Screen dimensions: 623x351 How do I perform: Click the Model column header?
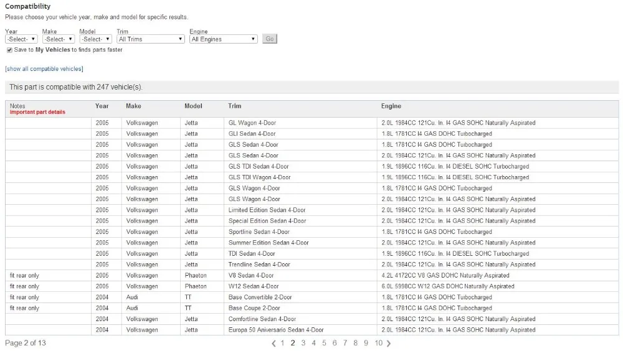(193, 106)
